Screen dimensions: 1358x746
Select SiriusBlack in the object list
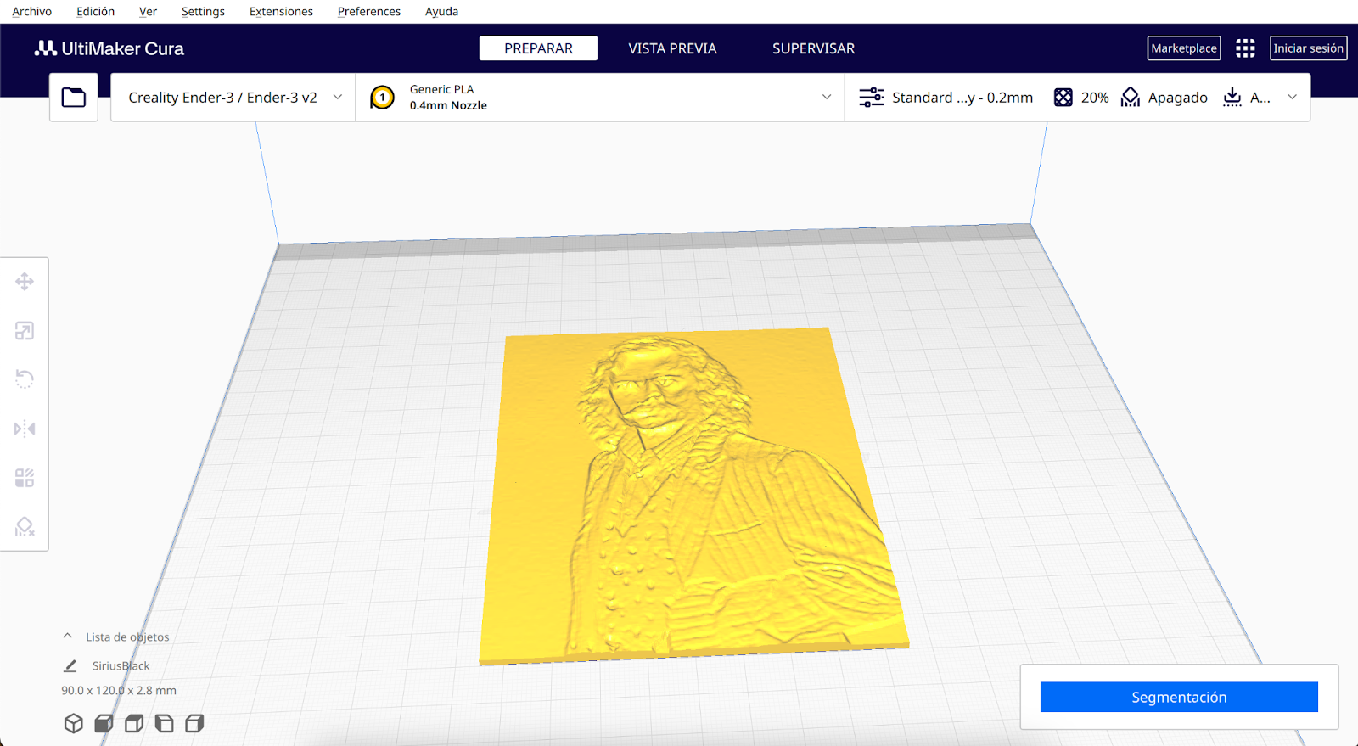pyautogui.click(x=121, y=666)
